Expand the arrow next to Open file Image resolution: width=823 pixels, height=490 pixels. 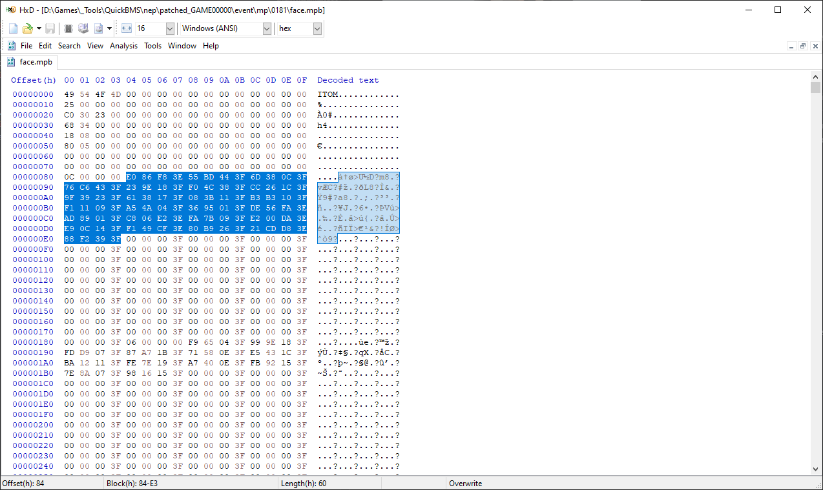tap(39, 28)
